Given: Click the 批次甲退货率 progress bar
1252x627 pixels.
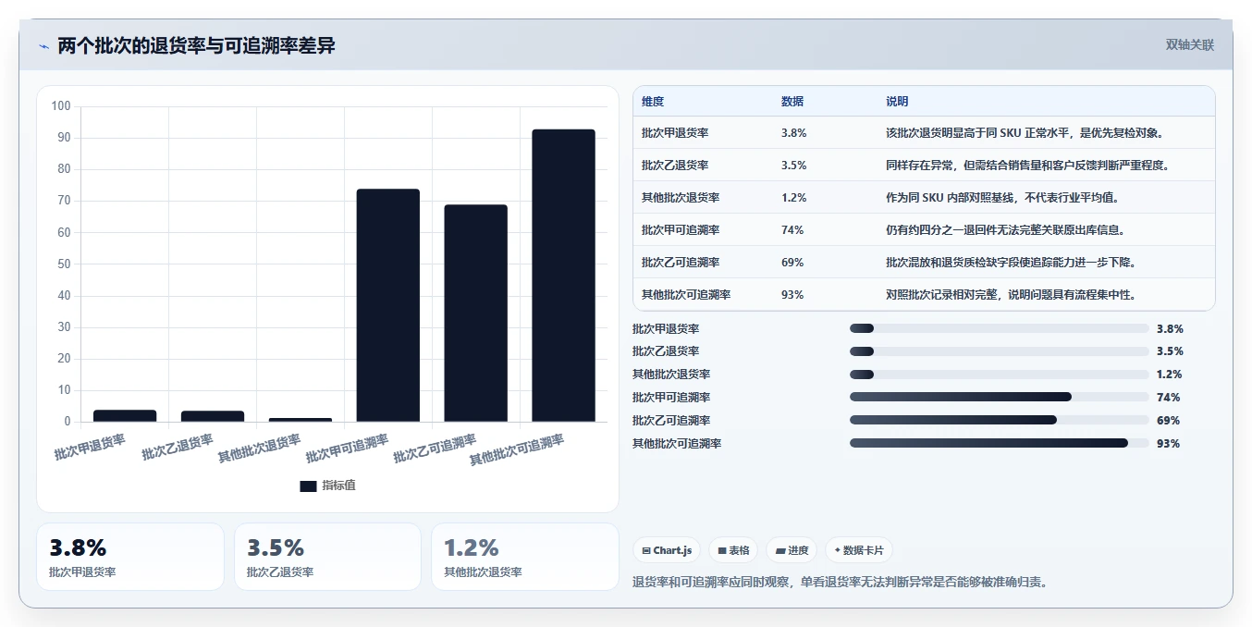Looking at the screenshot, I should tap(999, 328).
